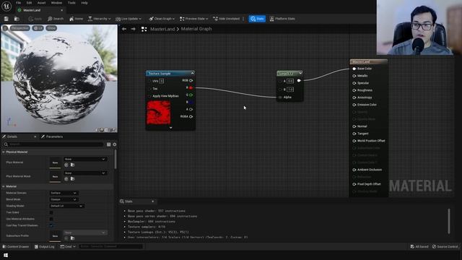Open the Phys Material asset dropdown
This screenshot has width=462, height=260.
point(85,159)
